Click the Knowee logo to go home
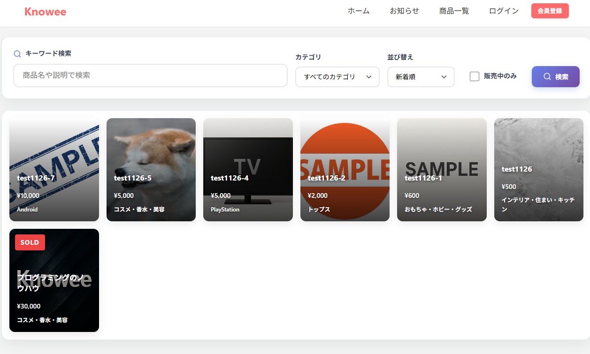This screenshot has height=354, width=590. point(45,12)
